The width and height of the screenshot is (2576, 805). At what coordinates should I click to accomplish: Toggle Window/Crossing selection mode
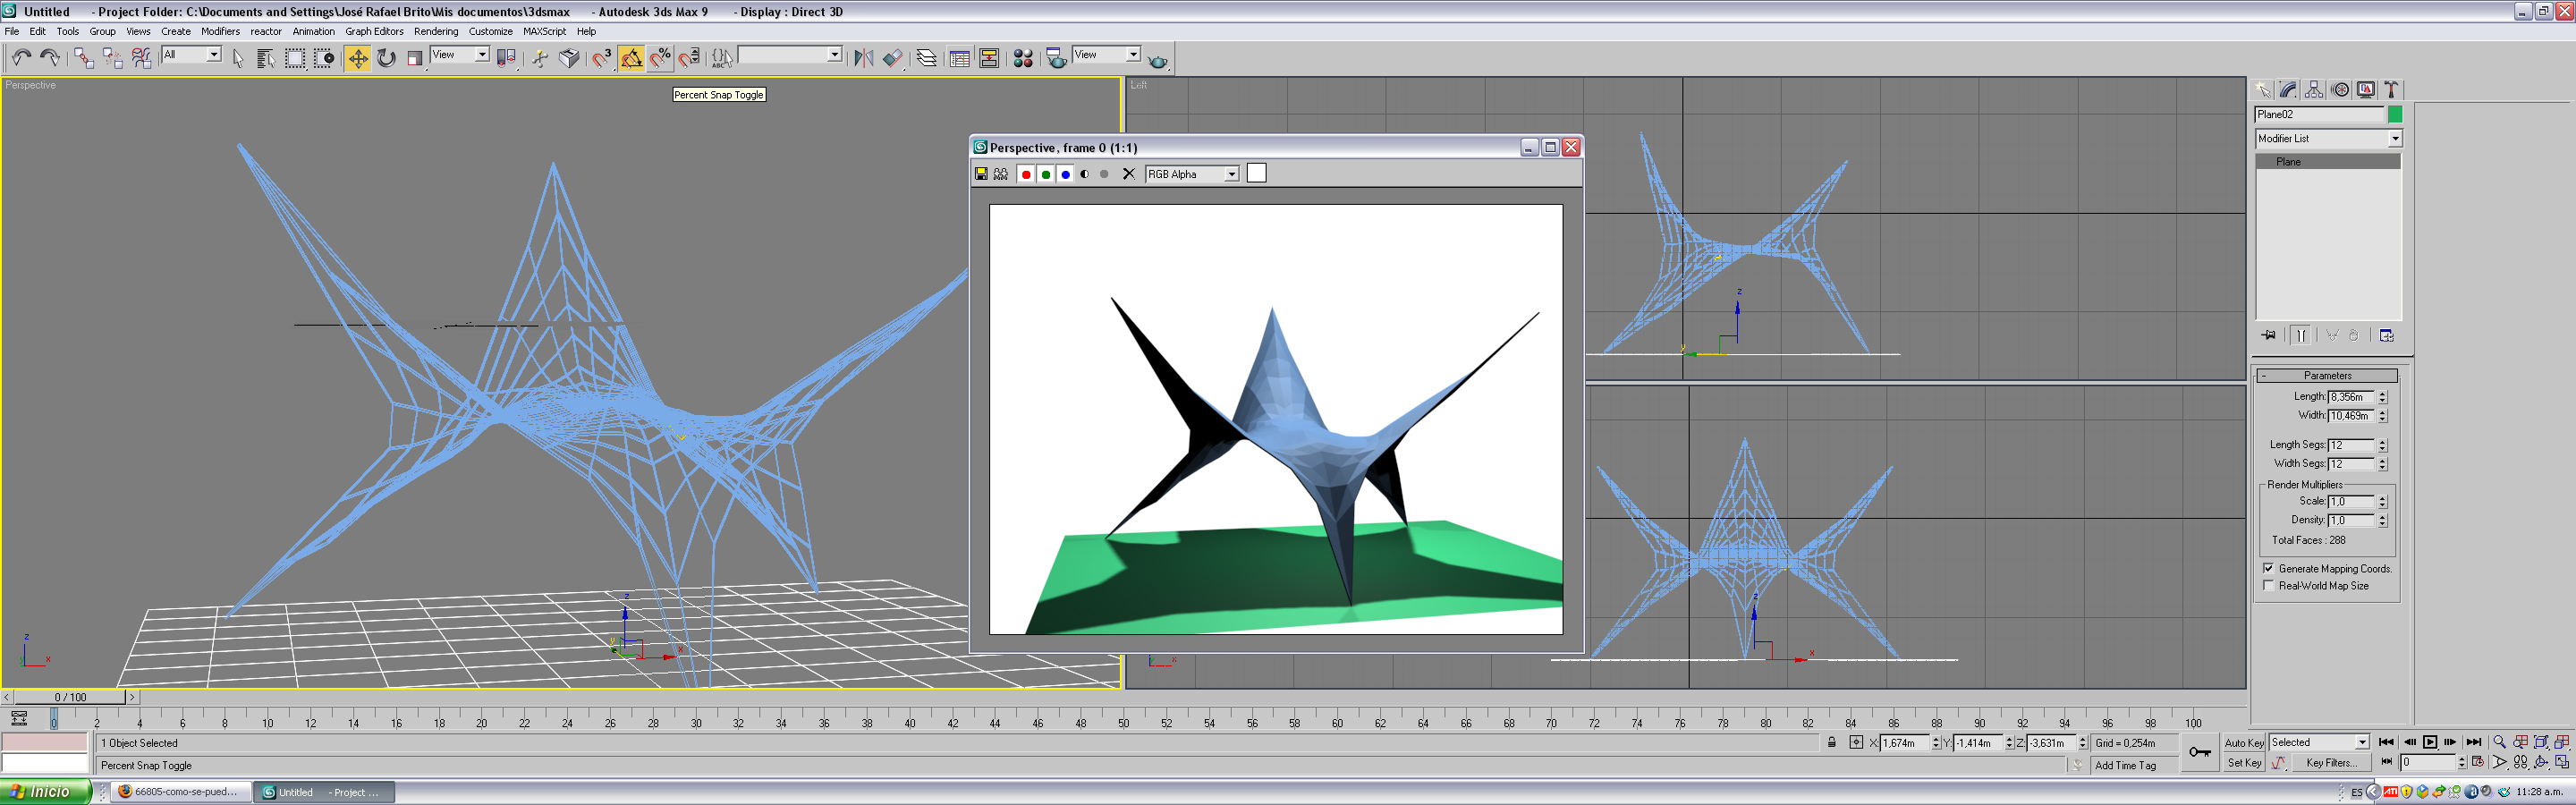click(323, 58)
